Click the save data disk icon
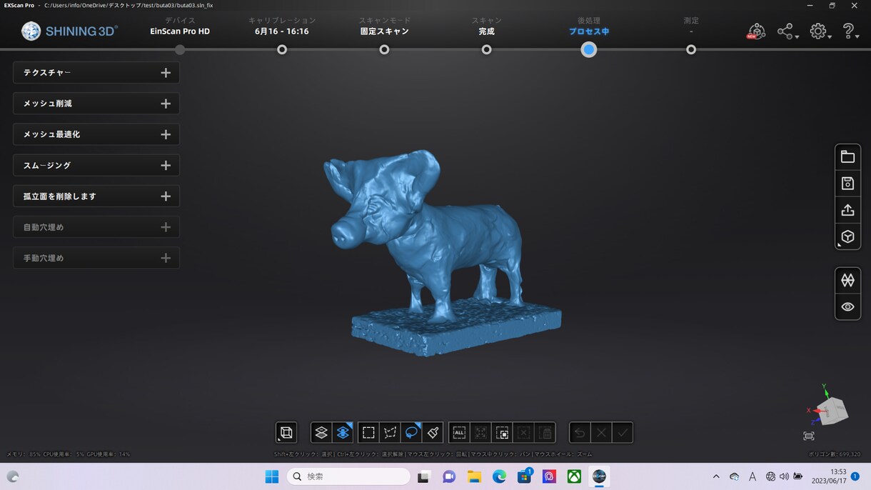871x490 pixels. click(x=847, y=184)
